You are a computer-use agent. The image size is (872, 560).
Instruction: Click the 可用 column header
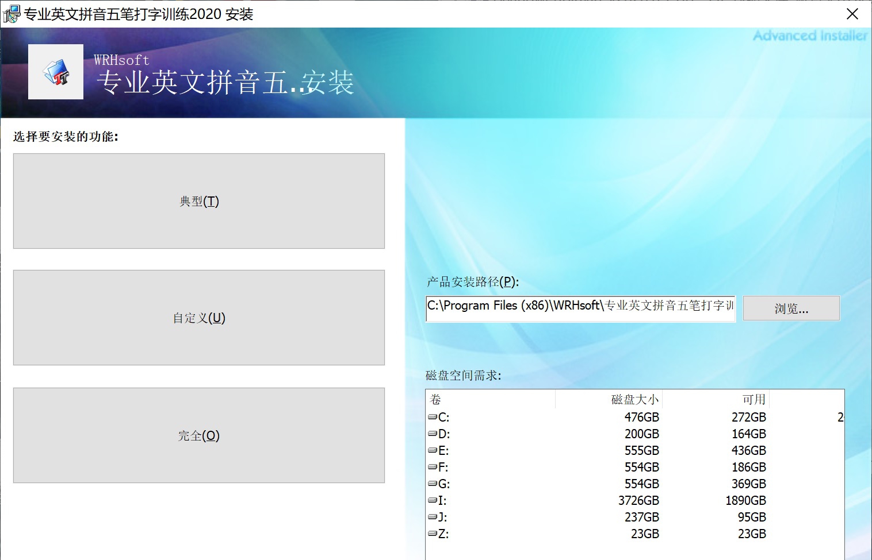coord(754,399)
